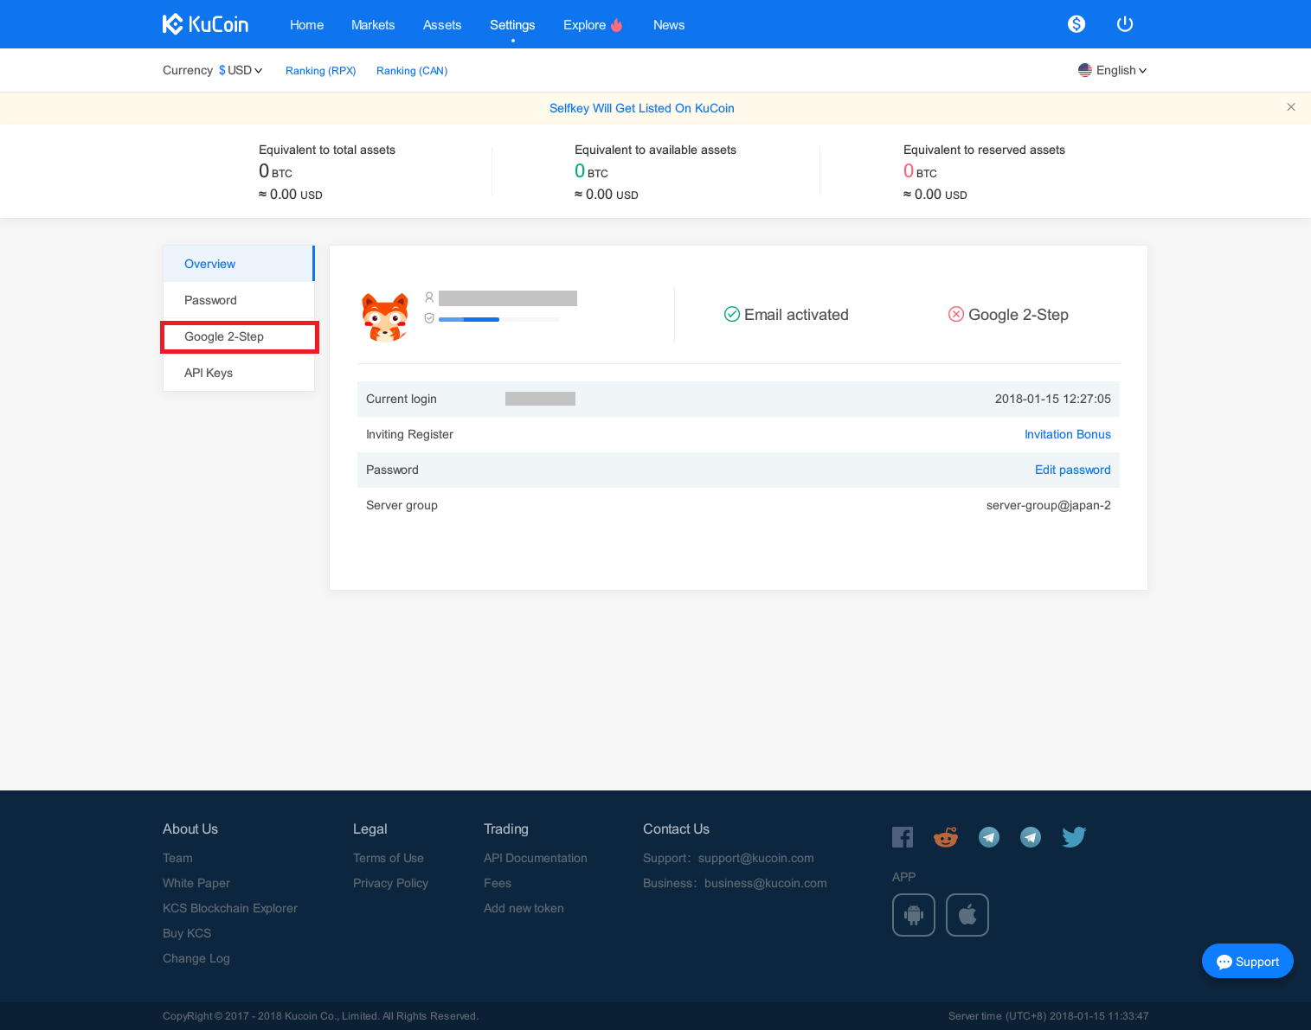Open White Paper link in footer
The width and height of the screenshot is (1311, 1030).
coord(196,883)
